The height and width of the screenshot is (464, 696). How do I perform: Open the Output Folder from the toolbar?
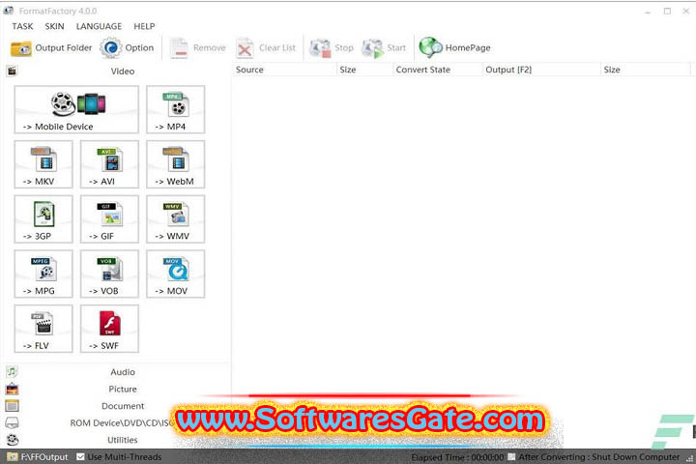tap(51, 48)
